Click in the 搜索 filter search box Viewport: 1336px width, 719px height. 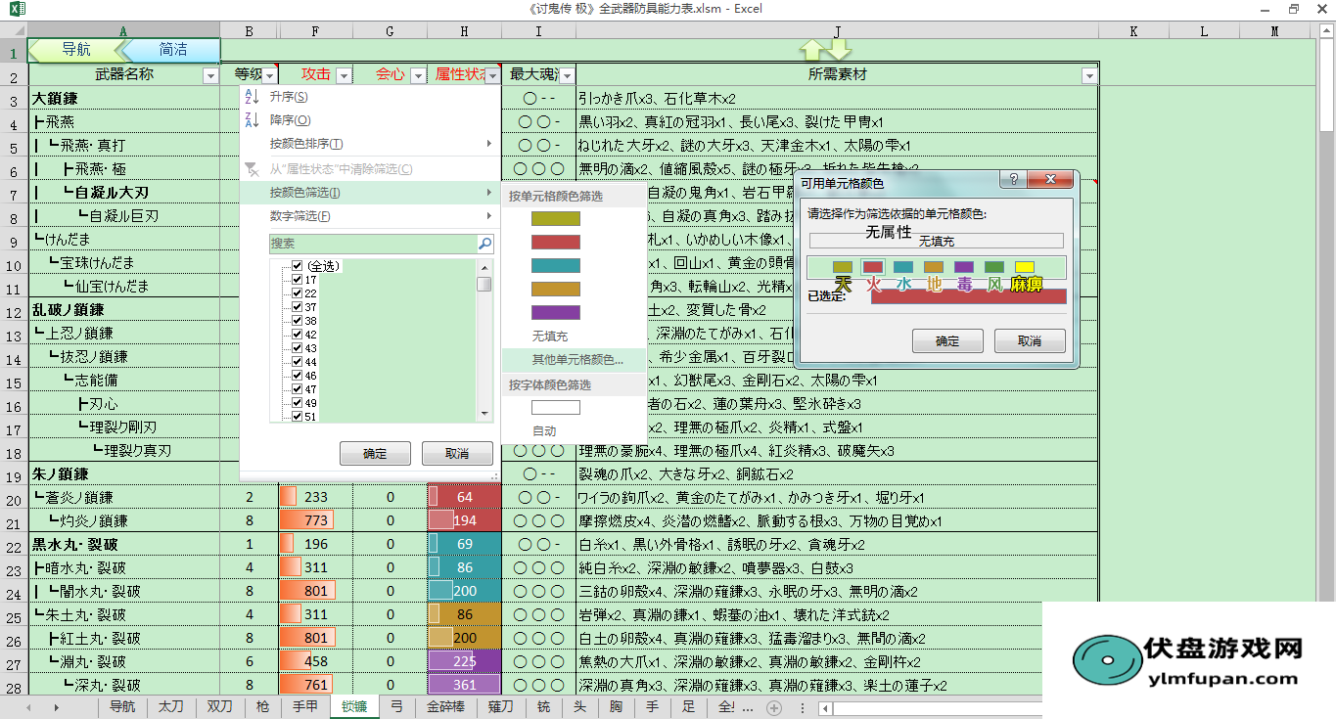point(372,244)
